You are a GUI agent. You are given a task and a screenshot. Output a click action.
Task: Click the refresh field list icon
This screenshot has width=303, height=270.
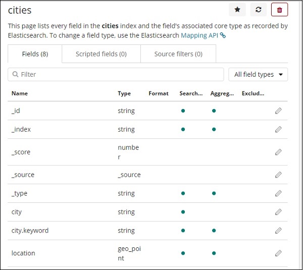pyautogui.click(x=259, y=10)
